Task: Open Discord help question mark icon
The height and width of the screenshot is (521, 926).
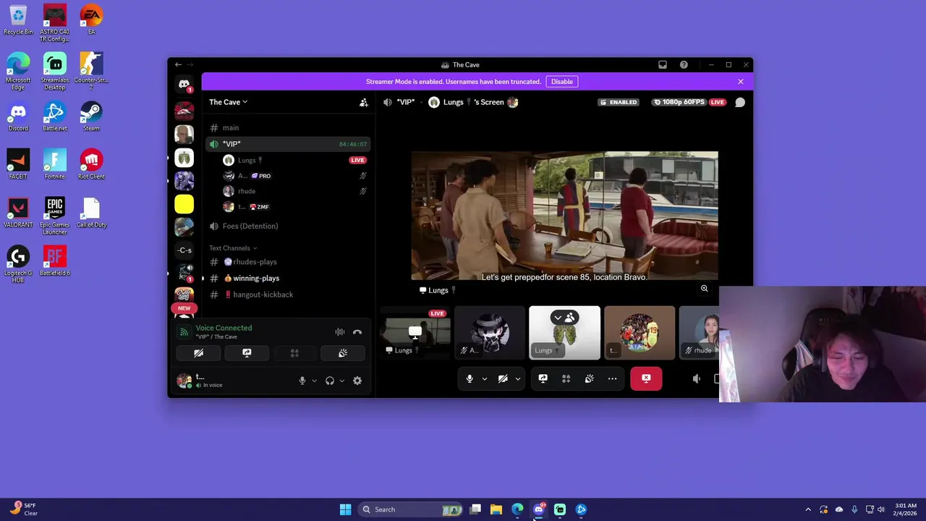Action: (x=684, y=64)
